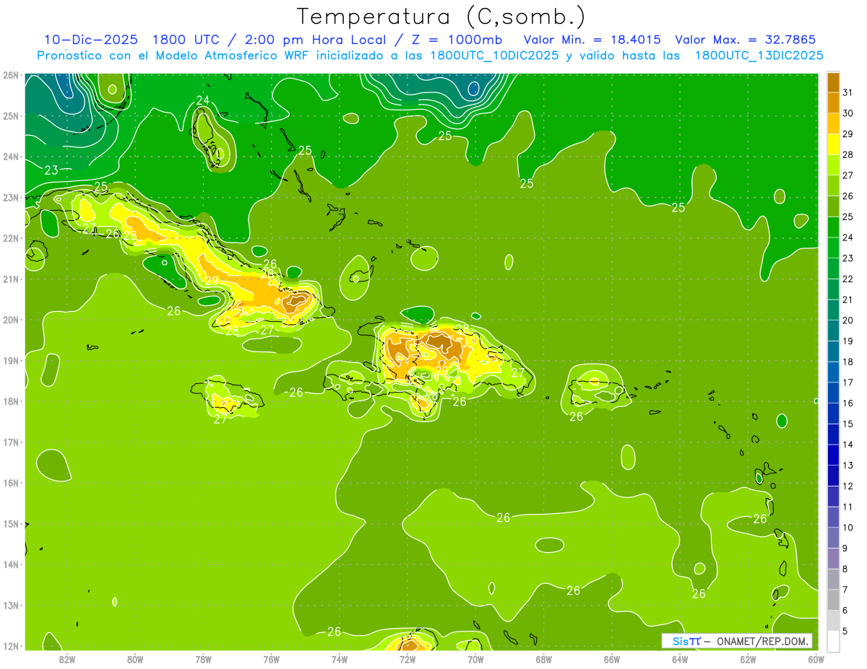Click the "16N" latitude axis label
The width and height of the screenshot is (867, 669).
point(11,483)
